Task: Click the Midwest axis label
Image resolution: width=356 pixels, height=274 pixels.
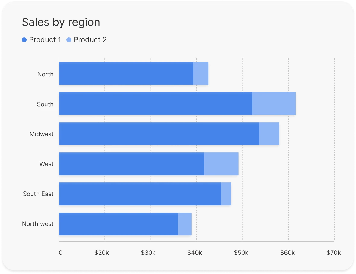Action: [42, 134]
